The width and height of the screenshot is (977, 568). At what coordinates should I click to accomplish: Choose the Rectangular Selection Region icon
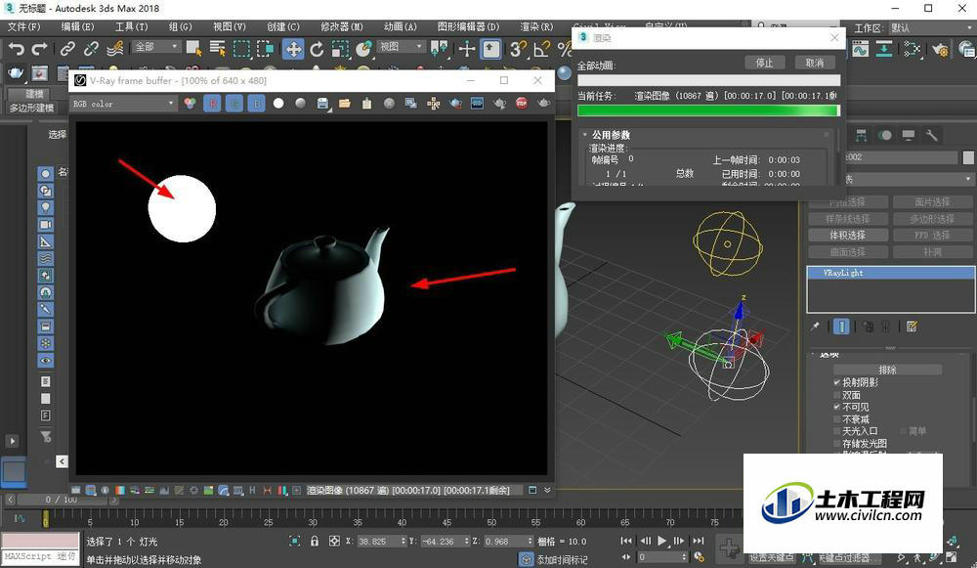[241, 49]
